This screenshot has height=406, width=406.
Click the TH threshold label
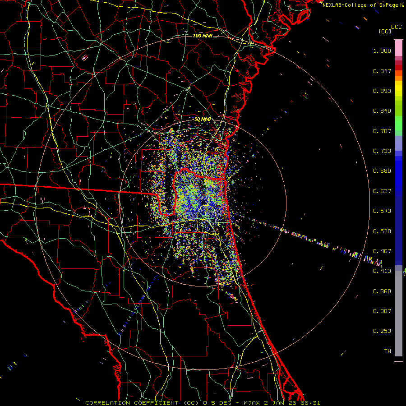[388, 351]
